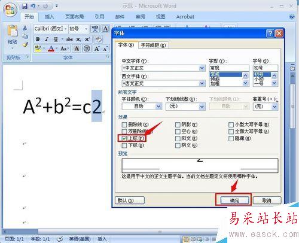Switch to the 插入 ribbon tab

click(x=49, y=17)
